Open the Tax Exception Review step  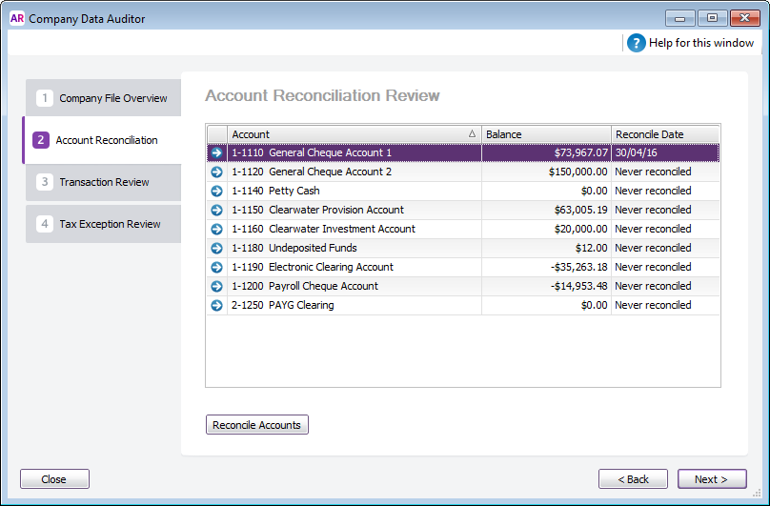click(103, 224)
